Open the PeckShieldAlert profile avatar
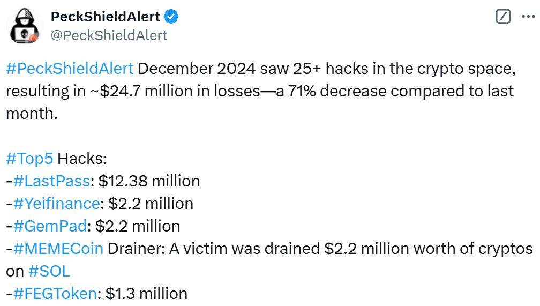 click(x=24, y=25)
